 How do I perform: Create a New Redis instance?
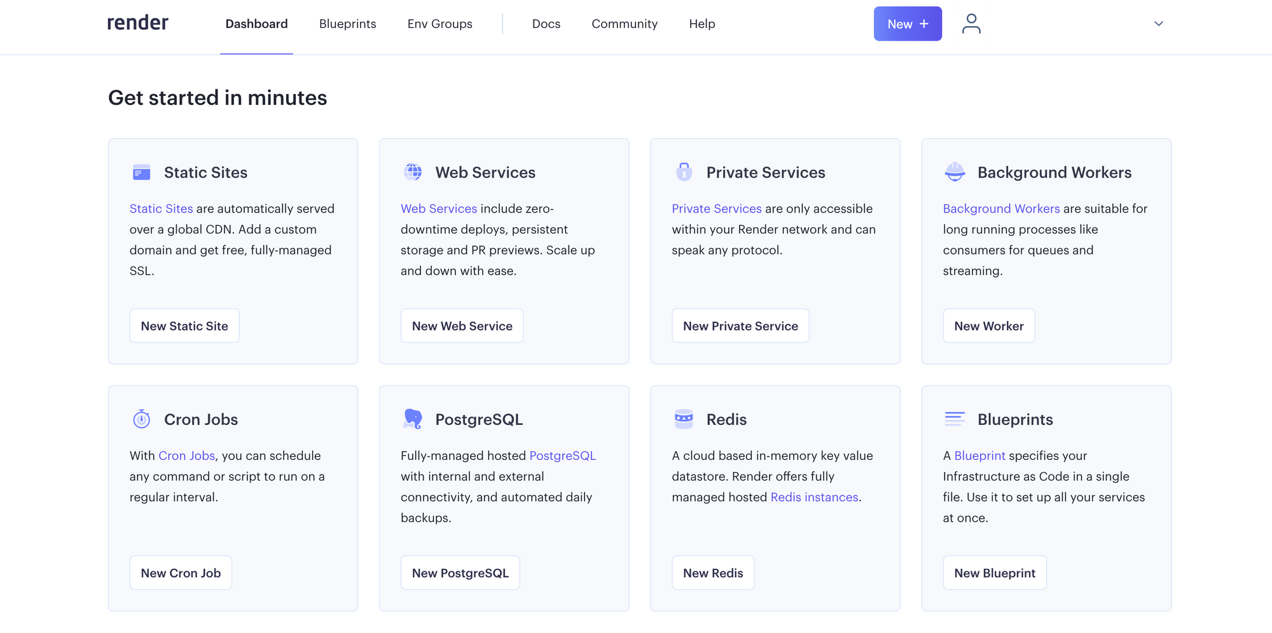coord(713,573)
